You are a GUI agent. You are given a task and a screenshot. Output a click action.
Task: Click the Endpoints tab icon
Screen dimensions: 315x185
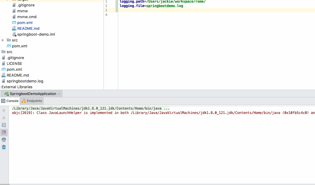pos(24,101)
